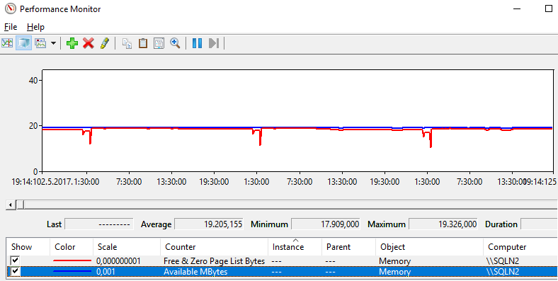Click the Paste Counter List icon
Screen dimensions: 558x281
pyautogui.click(x=143, y=43)
